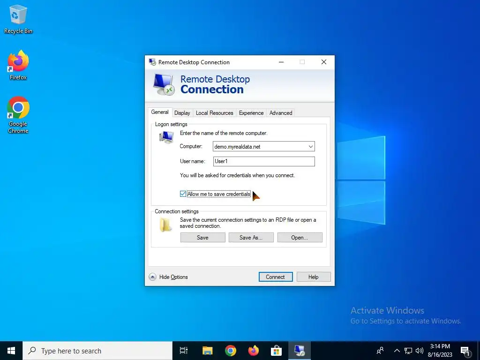Switch to the General tab
Image resolution: width=480 pixels, height=360 pixels.
[160, 112]
